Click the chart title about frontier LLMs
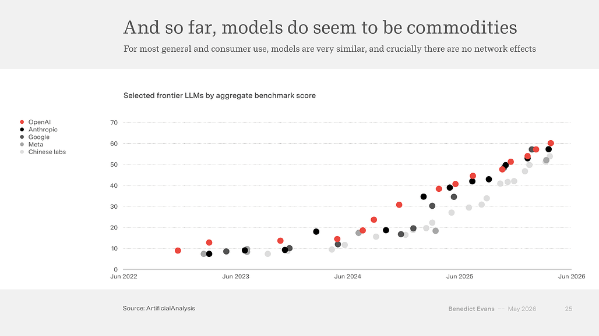 (220, 95)
